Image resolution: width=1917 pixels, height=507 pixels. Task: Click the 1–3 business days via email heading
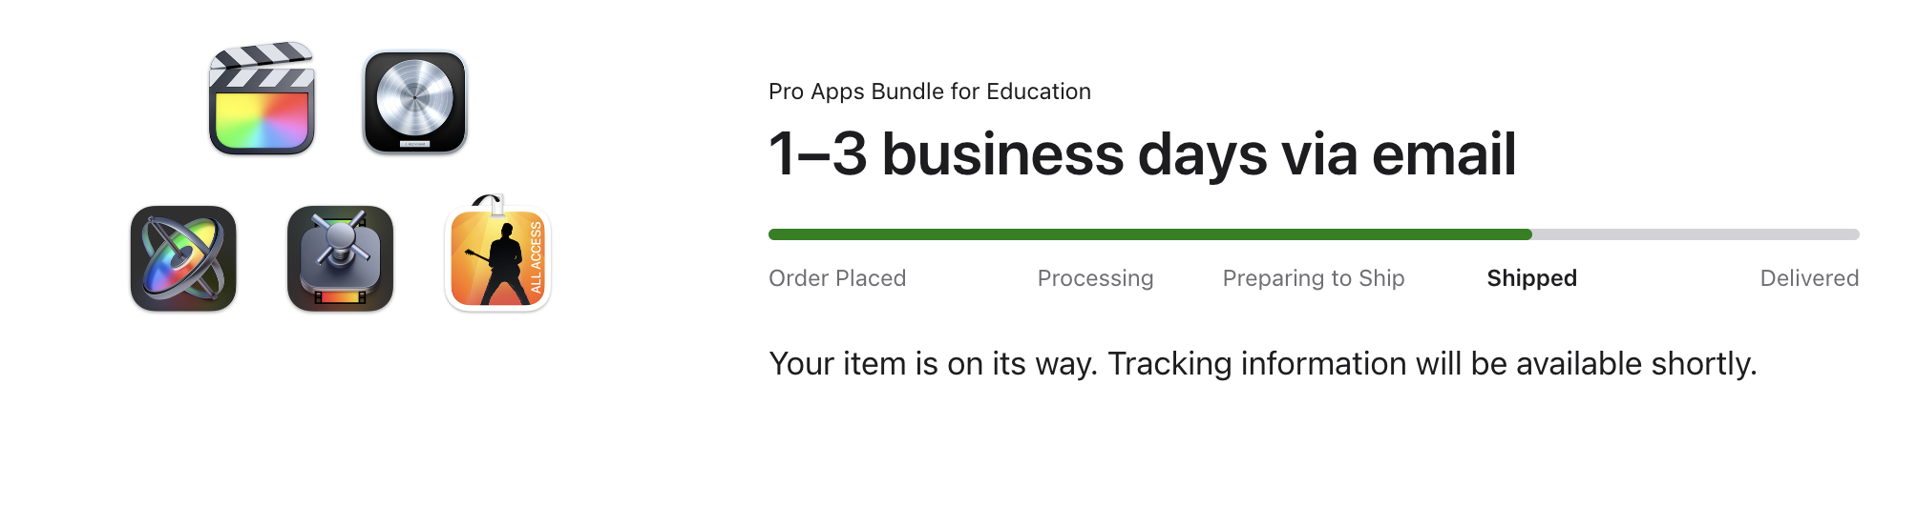1142,154
